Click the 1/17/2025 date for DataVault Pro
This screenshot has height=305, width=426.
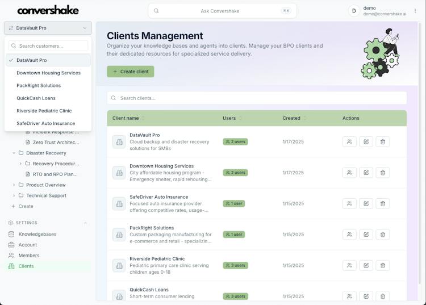[293, 142]
